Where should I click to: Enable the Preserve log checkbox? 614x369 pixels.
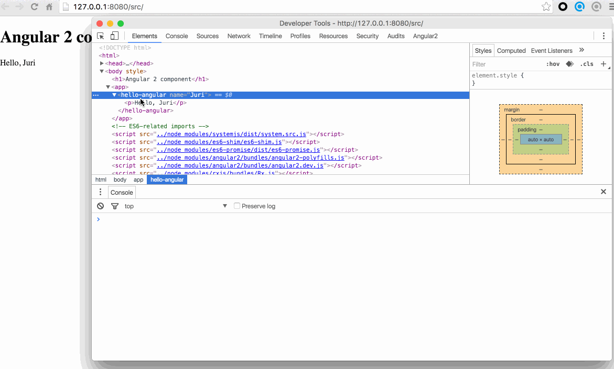(237, 206)
